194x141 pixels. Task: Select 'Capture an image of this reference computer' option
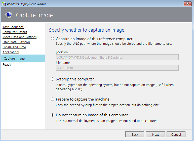coord(52,39)
